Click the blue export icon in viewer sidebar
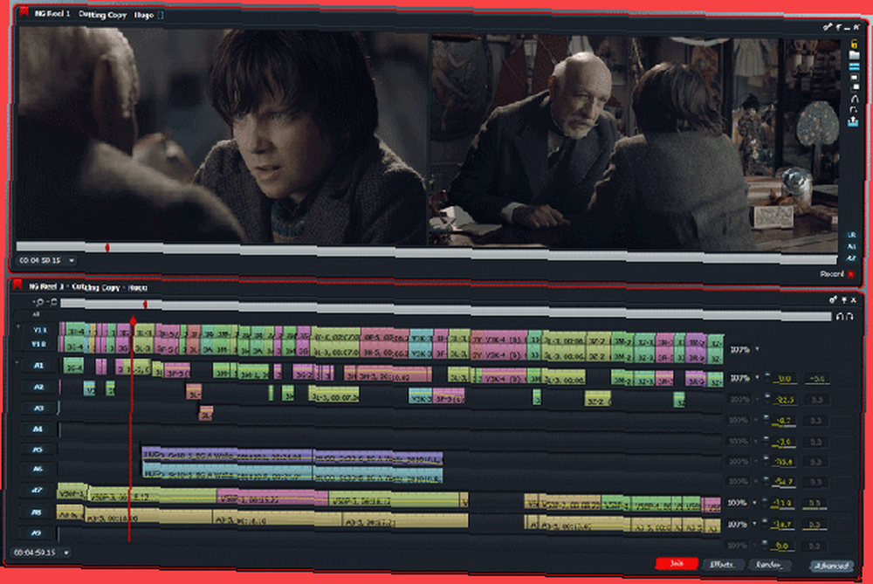 853,121
